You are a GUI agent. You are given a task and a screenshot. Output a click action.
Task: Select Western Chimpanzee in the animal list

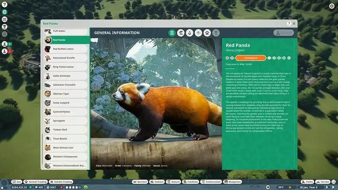66,157
